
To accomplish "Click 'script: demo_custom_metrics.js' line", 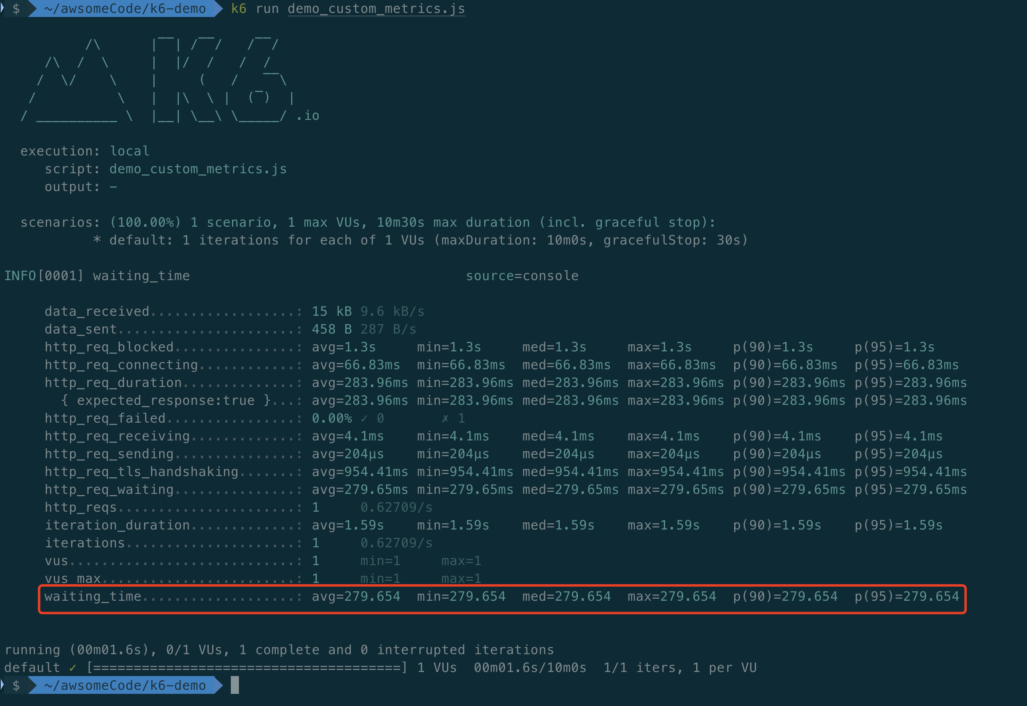I will pyautogui.click(x=166, y=169).
